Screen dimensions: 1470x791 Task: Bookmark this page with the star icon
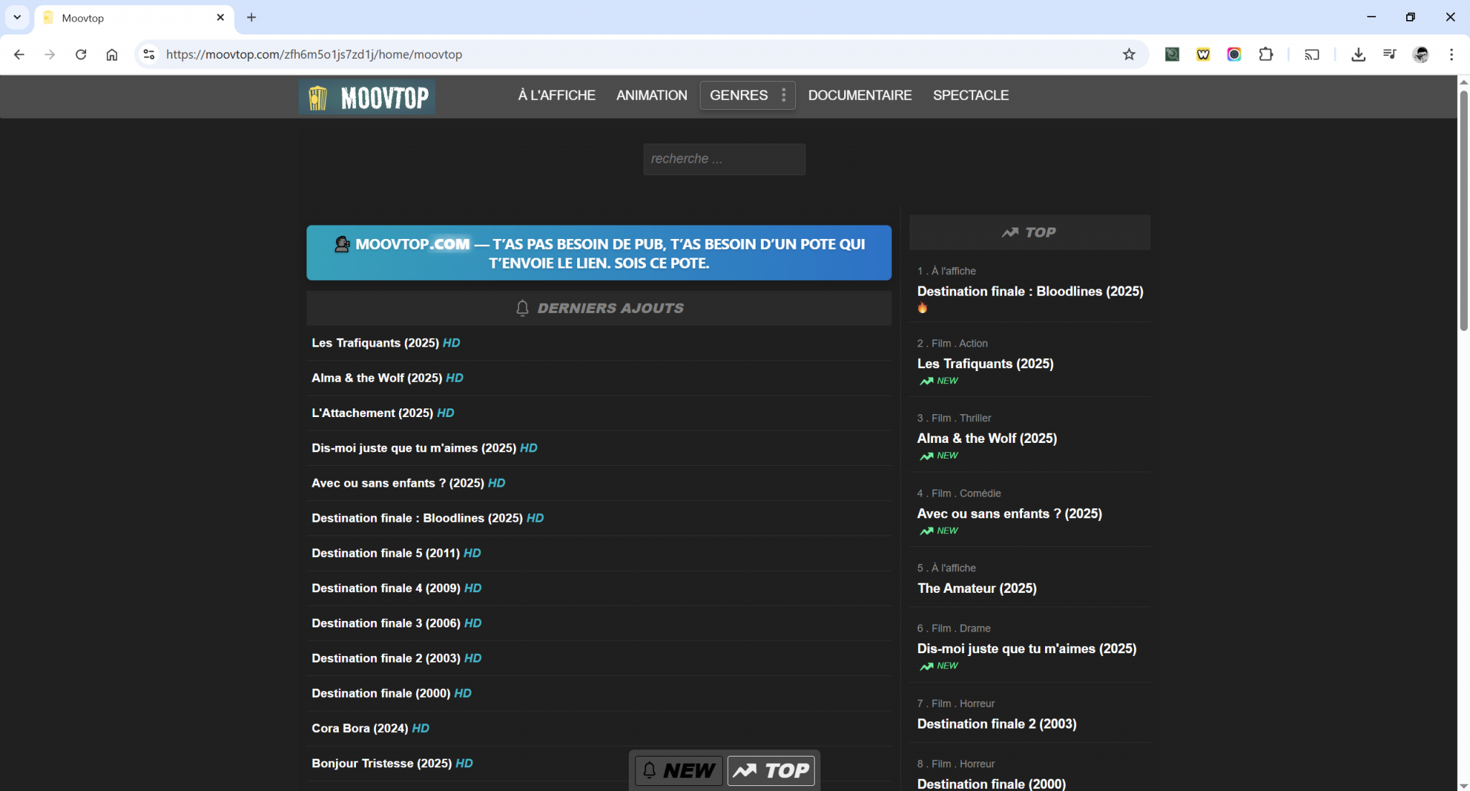(x=1129, y=55)
